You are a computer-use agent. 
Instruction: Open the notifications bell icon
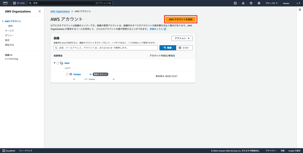point(243,3)
